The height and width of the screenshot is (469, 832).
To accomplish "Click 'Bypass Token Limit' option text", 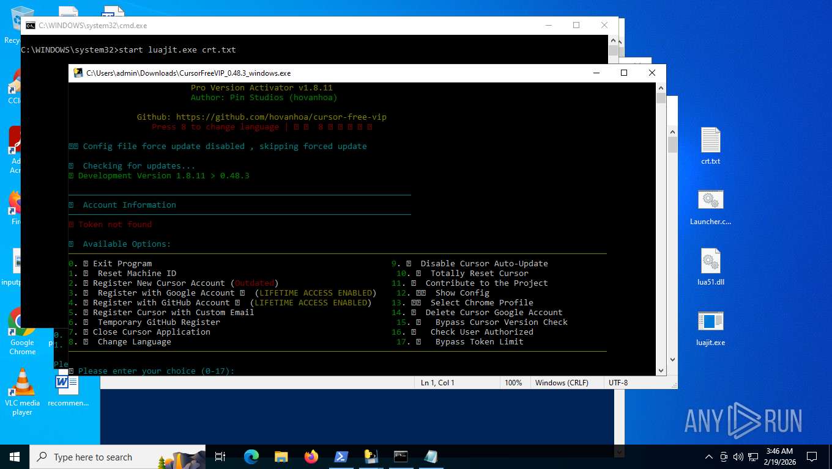I will tap(480, 342).
